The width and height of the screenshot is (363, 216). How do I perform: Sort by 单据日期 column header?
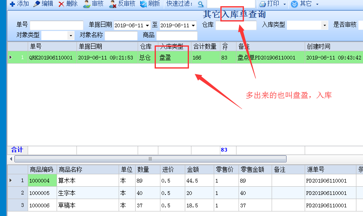click(x=107, y=46)
